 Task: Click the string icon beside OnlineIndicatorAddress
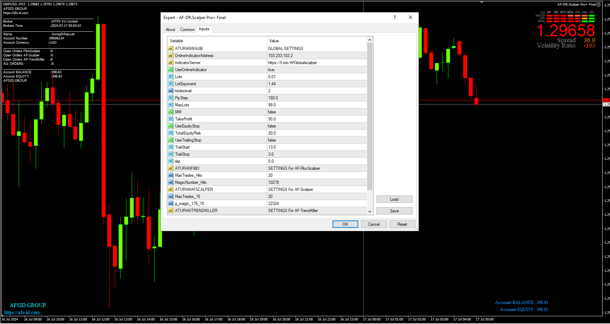tap(171, 56)
